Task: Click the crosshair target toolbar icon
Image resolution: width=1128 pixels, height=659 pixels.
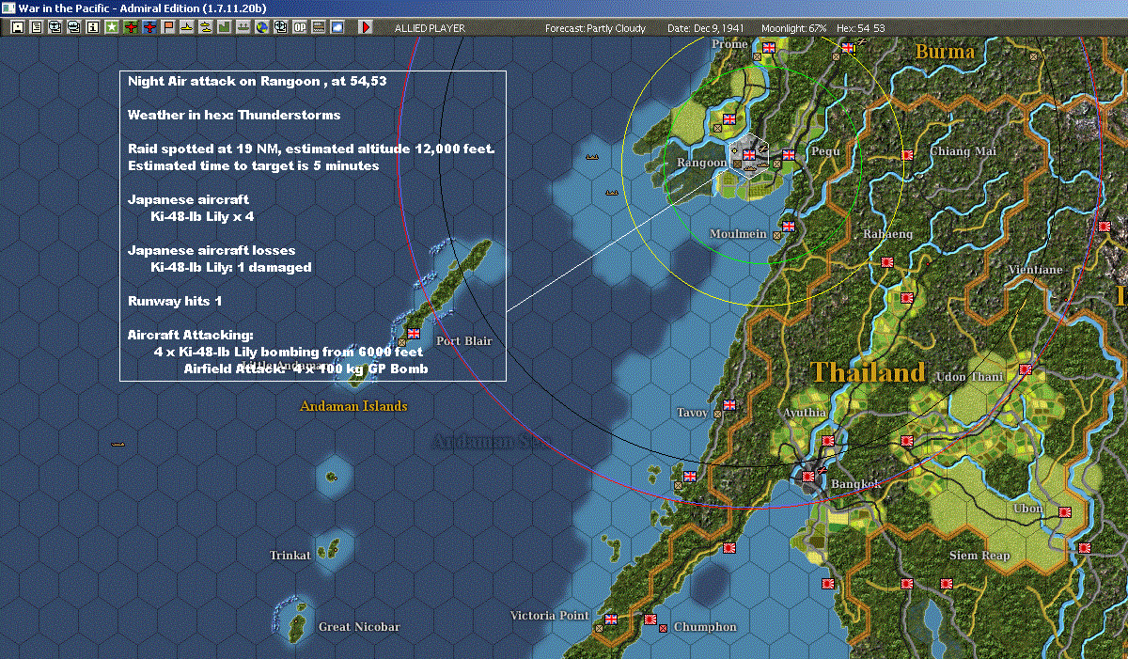Action: point(281,28)
